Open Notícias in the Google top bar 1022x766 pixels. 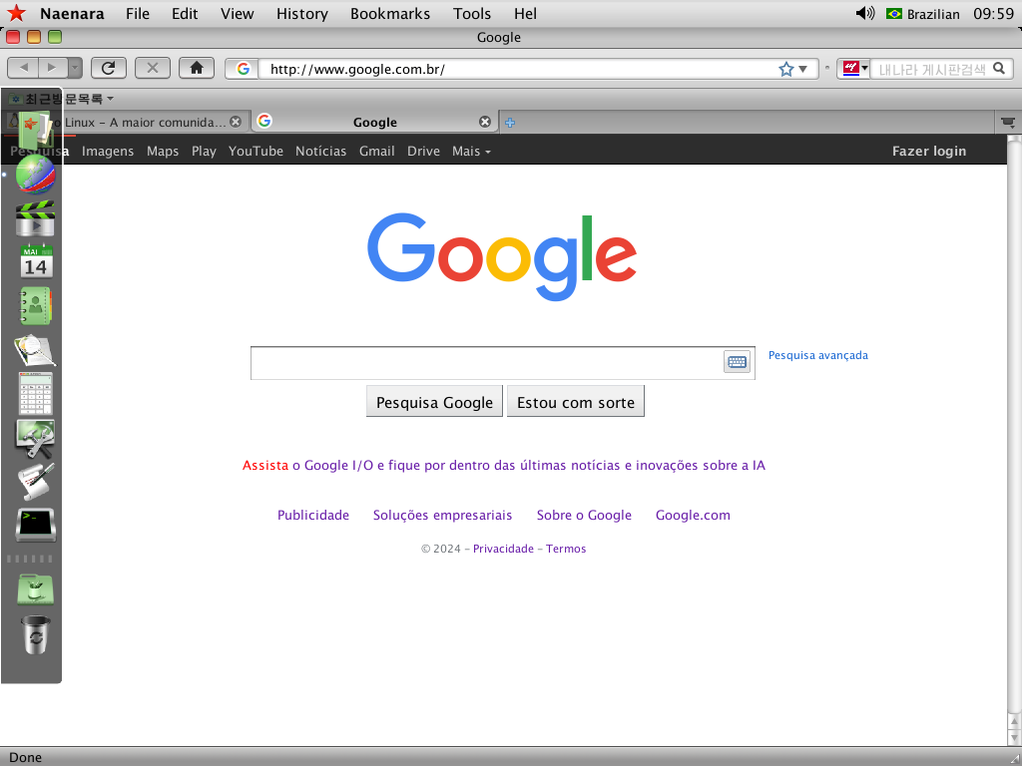point(320,152)
